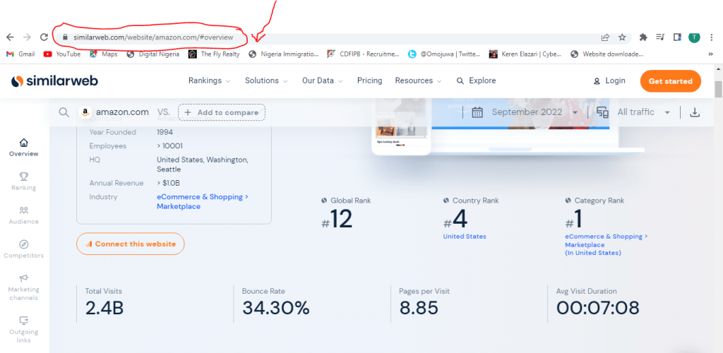Viewport: 723px width, 353px height.
Task: Click the download report icon
Action: (x=695, y=112)
